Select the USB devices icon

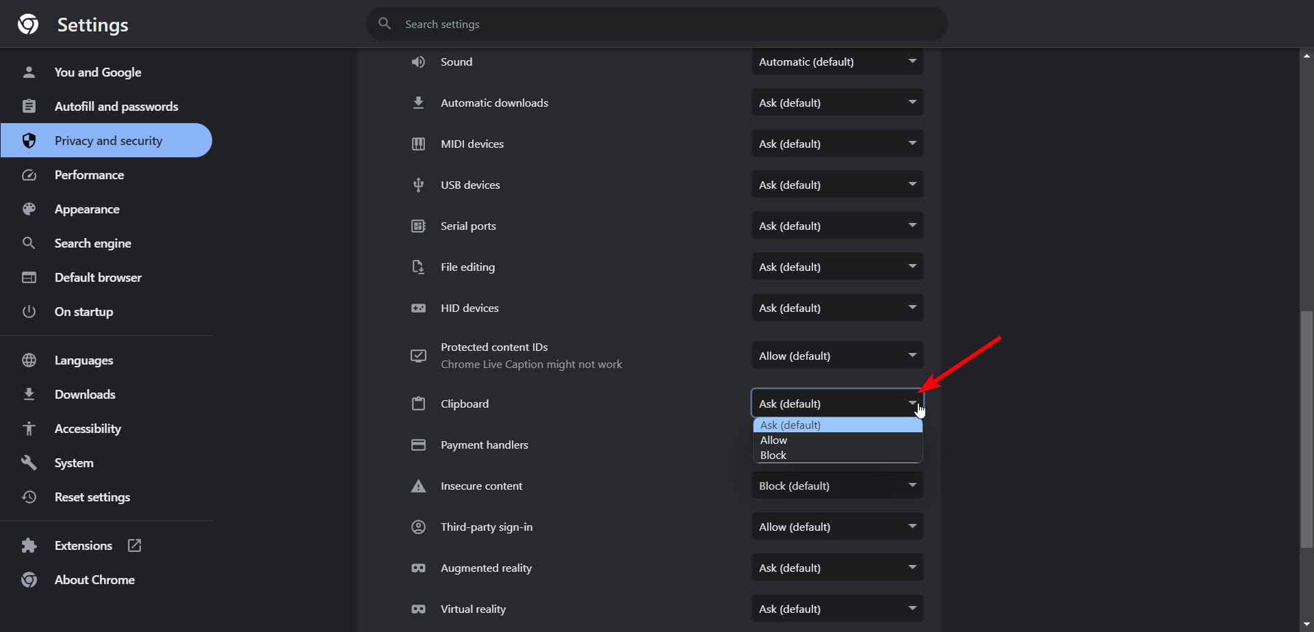(x=419, y=185)
